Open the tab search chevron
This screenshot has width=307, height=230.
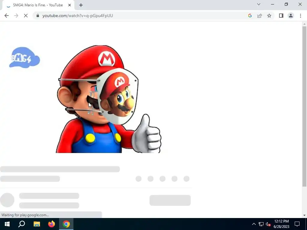[x=259, y=4]
